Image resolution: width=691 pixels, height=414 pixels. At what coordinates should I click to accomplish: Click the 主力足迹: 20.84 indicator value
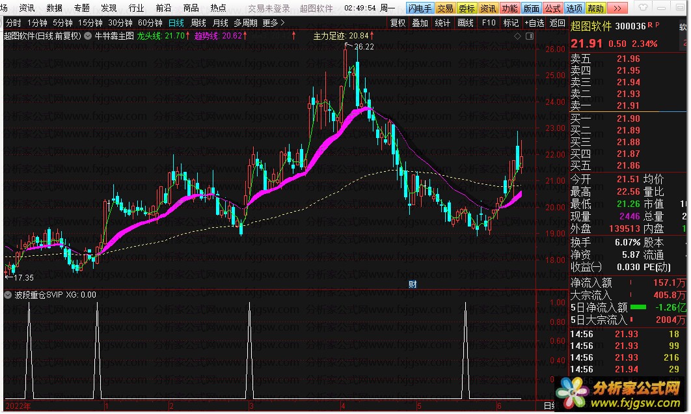tap(341, 36)
